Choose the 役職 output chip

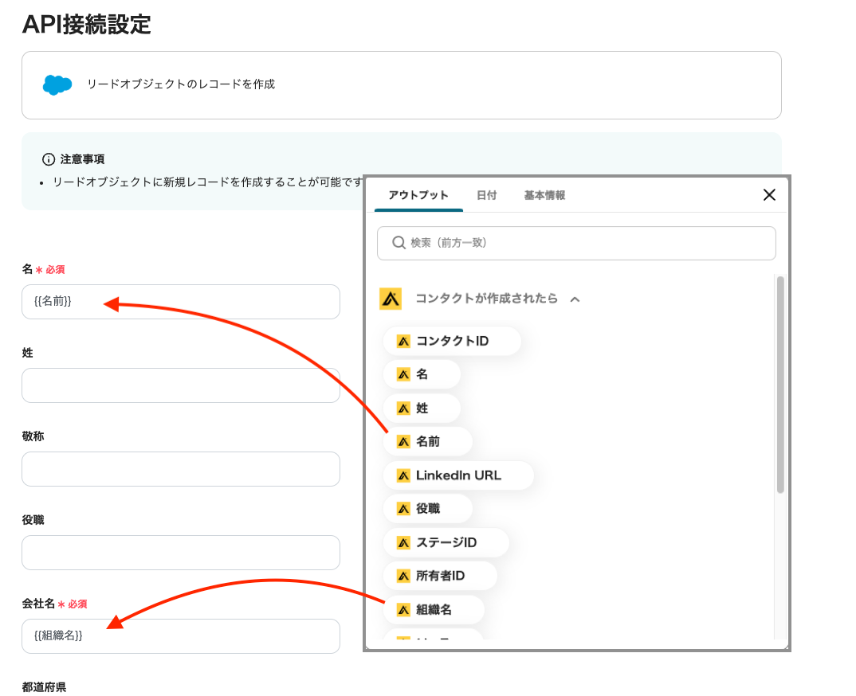(x=427, y=509)
